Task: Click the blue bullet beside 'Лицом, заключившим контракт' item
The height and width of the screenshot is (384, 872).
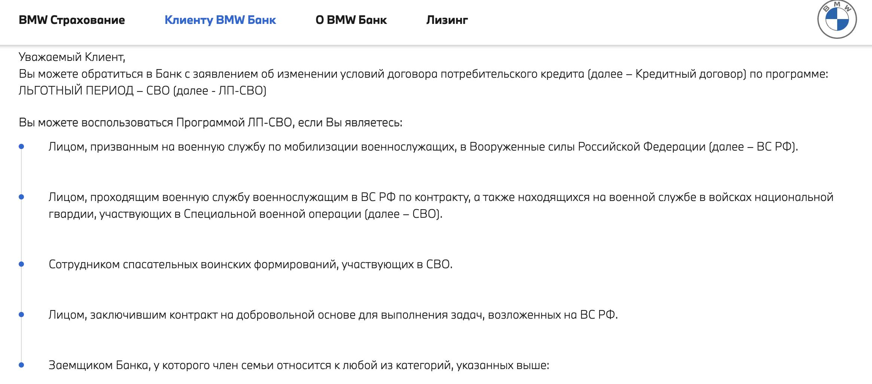Action: (21, 315)
